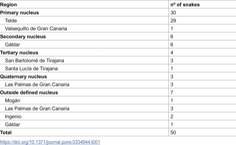Click the Primary nucleus row label
This screenshot has height=145, width=236.
[19, 13]
